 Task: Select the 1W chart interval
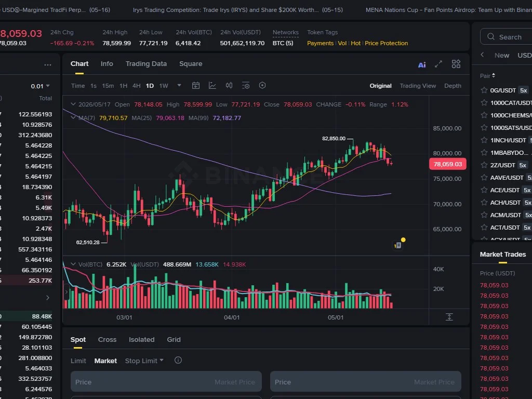(164, 86)
